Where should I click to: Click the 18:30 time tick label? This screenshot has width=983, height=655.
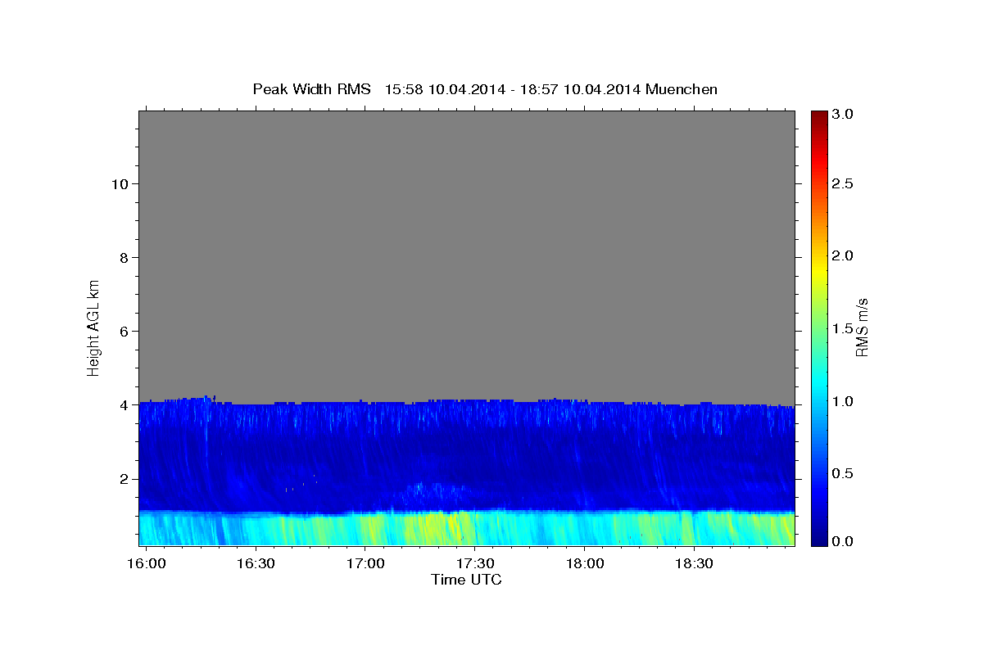click(693, 563)
